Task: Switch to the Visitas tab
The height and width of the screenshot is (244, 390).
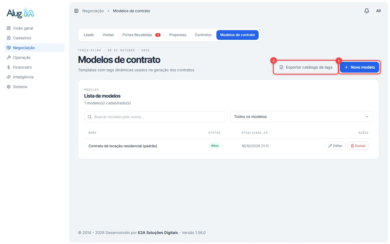Action: pos(108,35)
